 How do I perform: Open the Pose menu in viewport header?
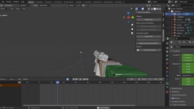[x=24, y=9]
